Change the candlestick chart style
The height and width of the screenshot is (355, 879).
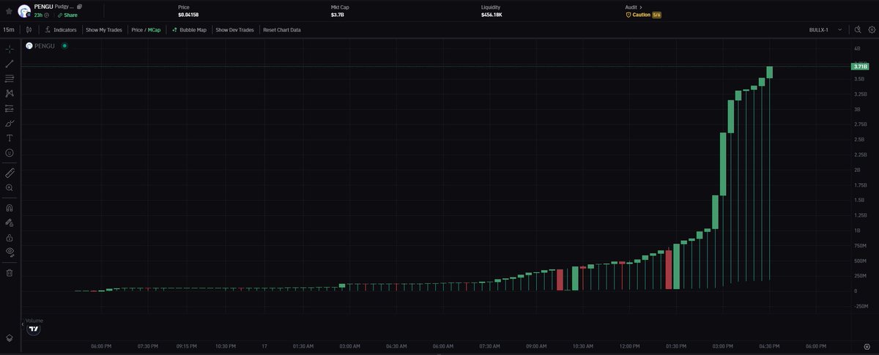point(29,30)
